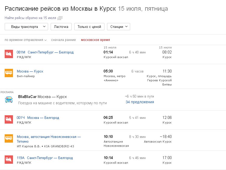Select the сначала ранние sort order
This screenshot has width=226, height=170.
click(x=63, y=40)
